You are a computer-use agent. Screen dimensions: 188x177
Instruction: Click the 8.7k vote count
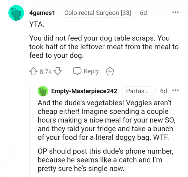45,72
